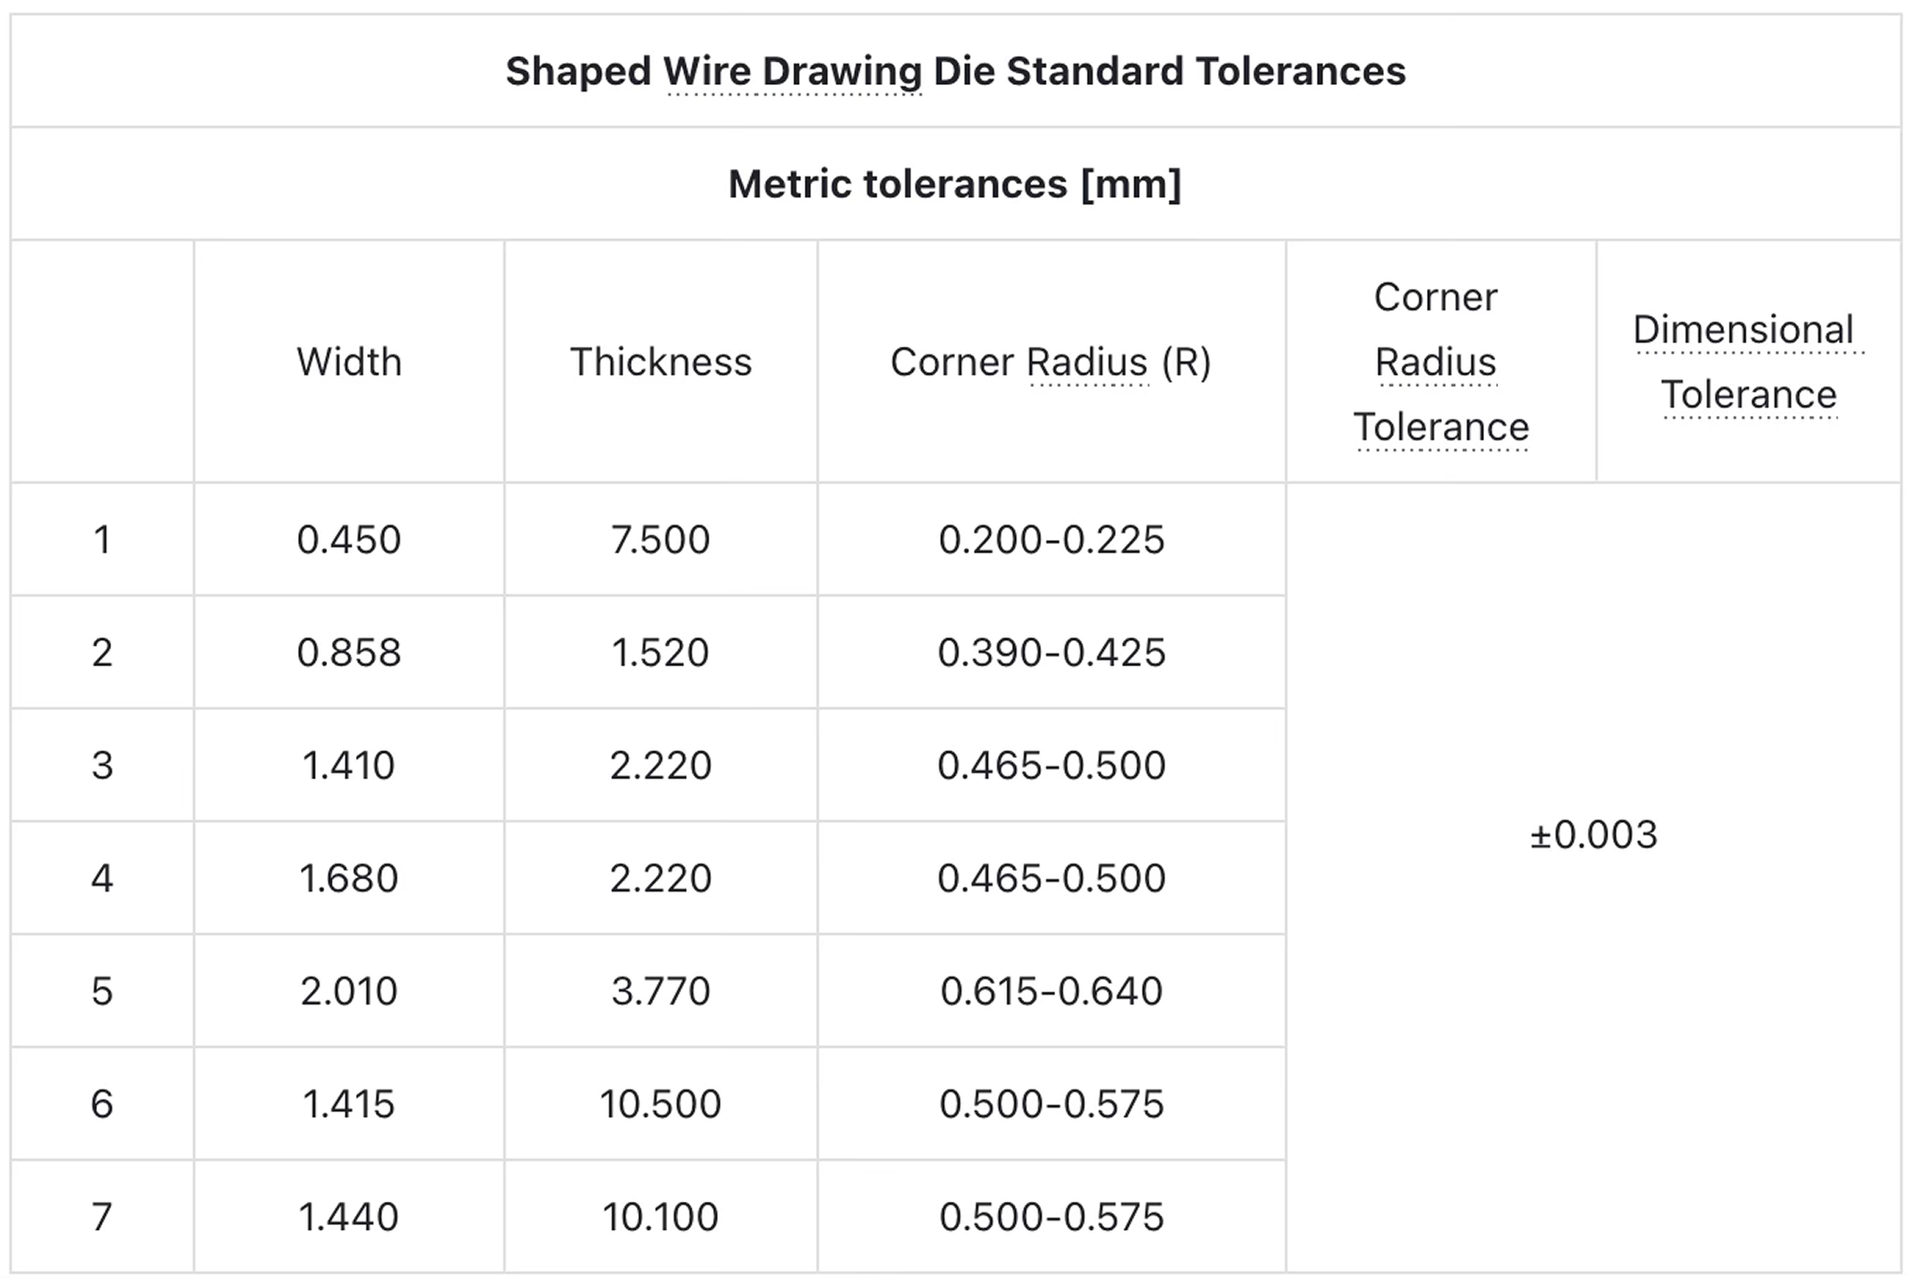Screen dimensions: 1912x1284
Task: Click corner radius 0.390-0.425
Action: tap(1051, 652)
